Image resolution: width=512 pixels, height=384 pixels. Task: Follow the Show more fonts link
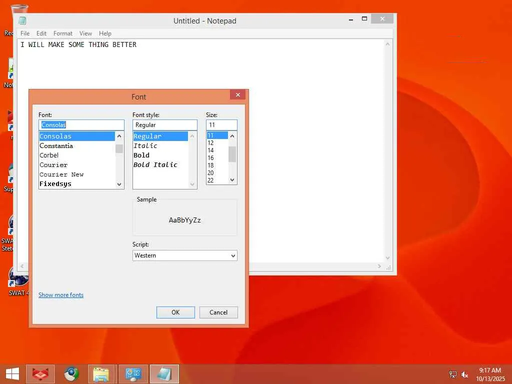click(x=61, y=295)
